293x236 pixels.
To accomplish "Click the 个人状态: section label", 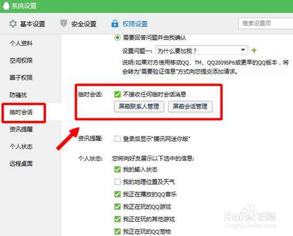I will tap(90, 158).
